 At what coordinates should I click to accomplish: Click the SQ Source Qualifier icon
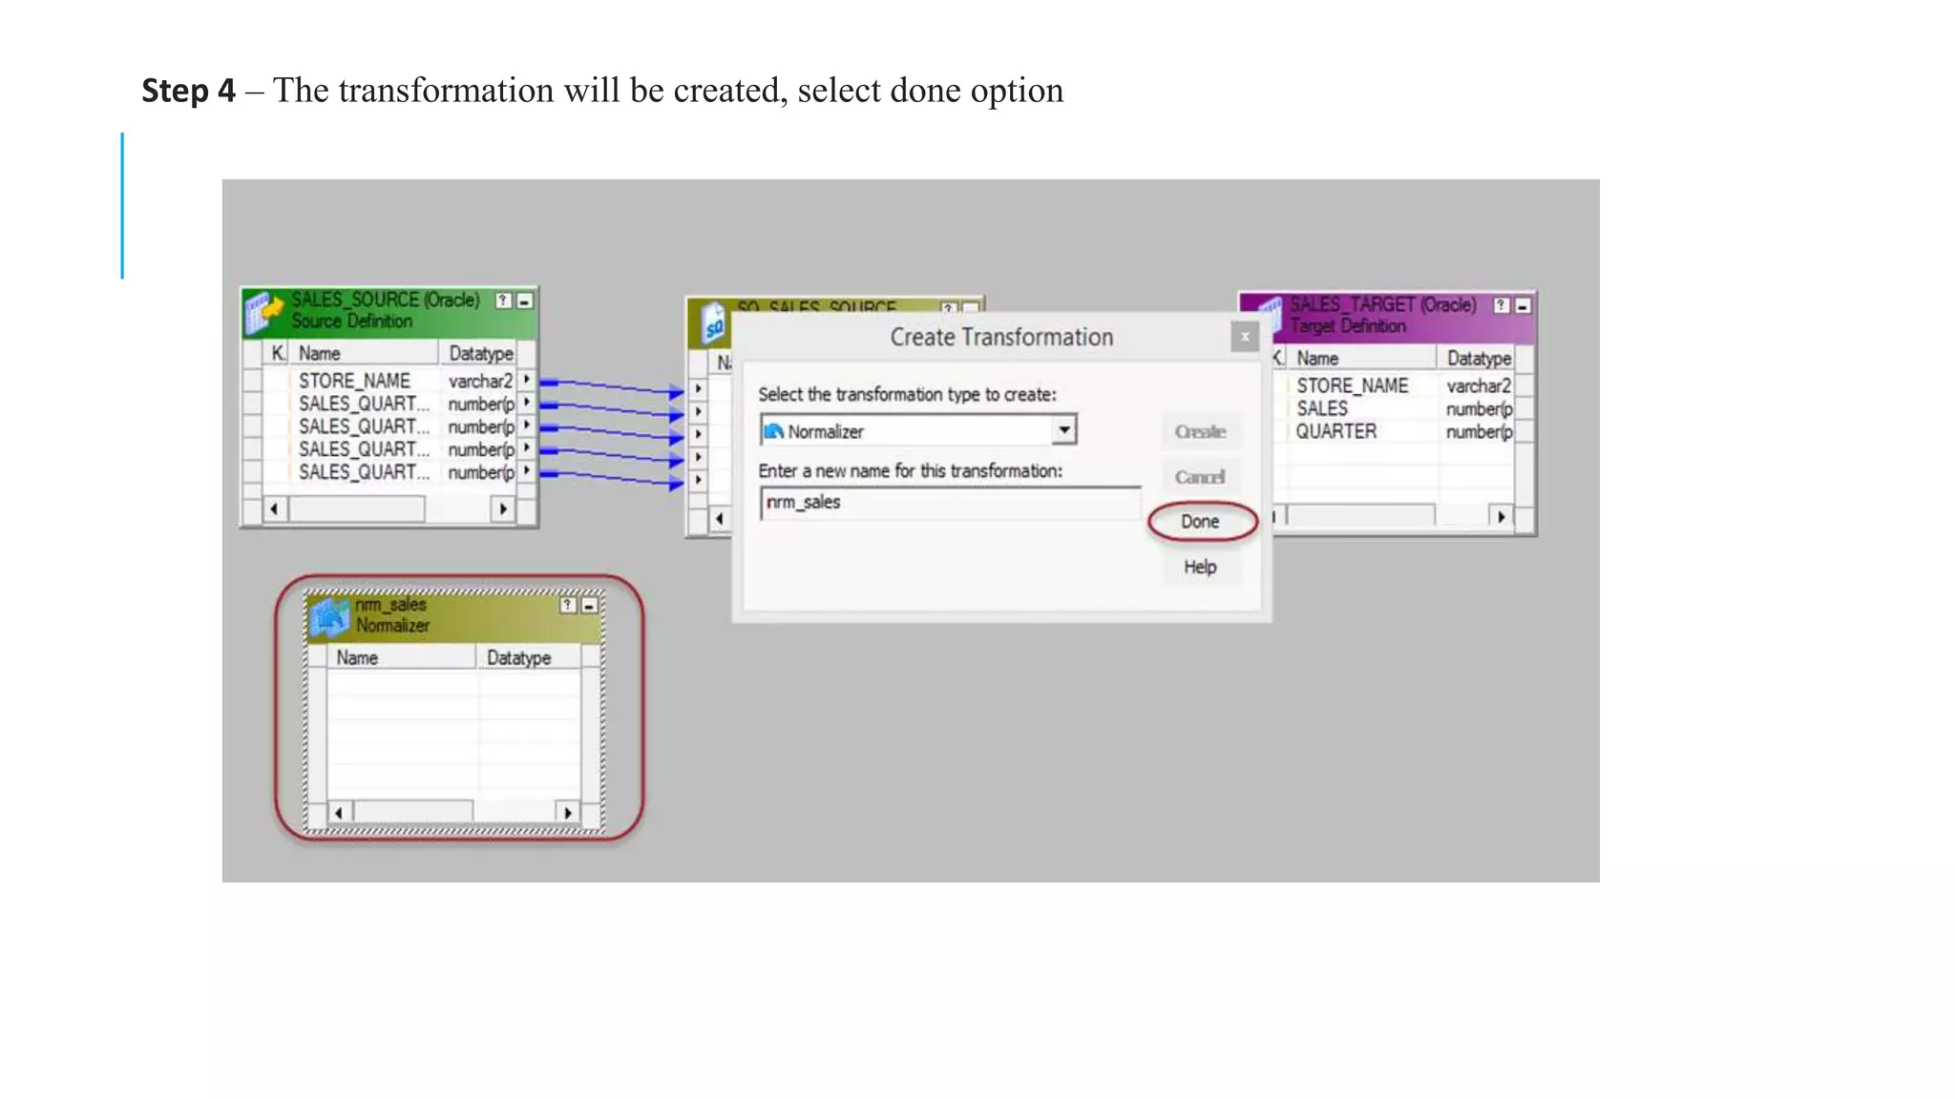(713, 324)
